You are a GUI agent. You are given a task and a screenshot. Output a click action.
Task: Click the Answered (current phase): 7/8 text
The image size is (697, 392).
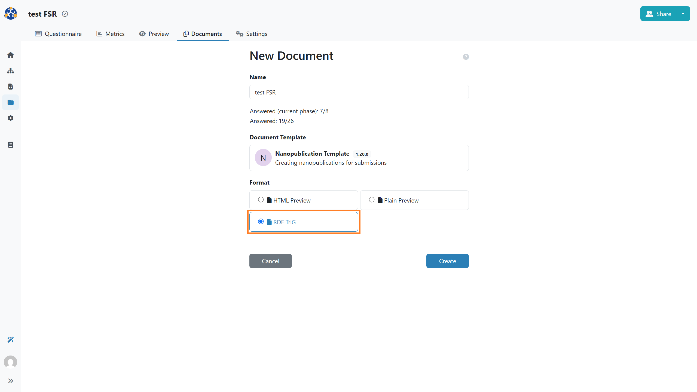(x=289, y=111)
